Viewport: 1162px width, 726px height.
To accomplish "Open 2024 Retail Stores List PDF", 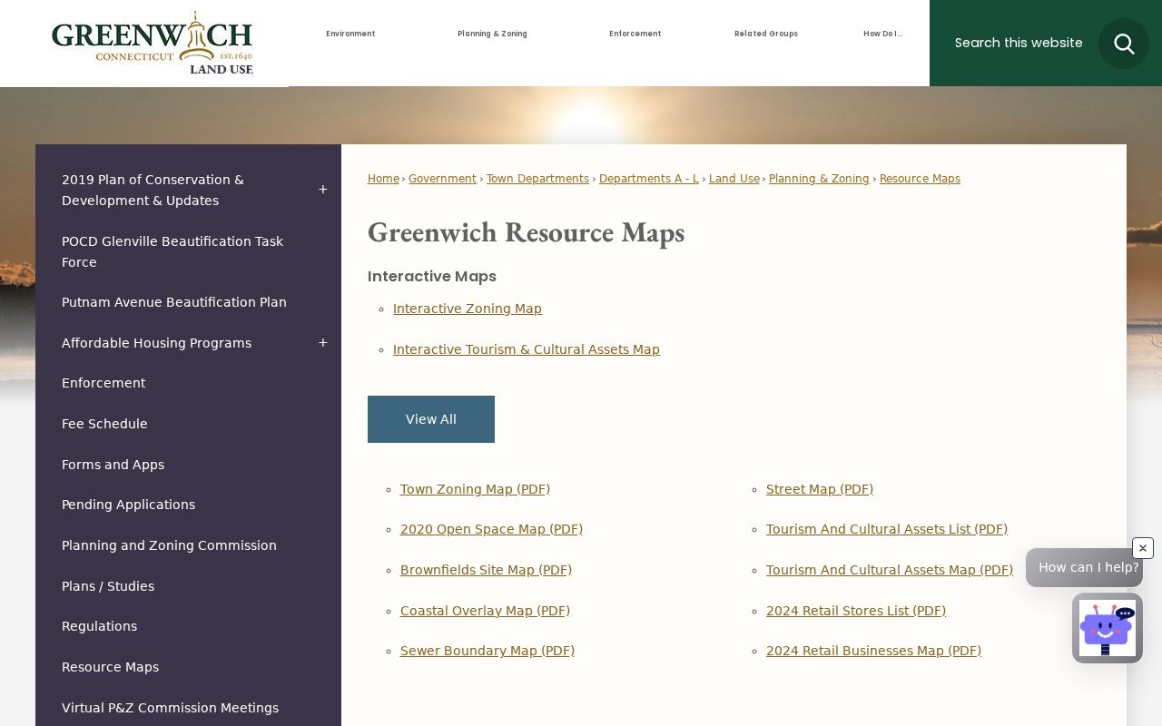I will (856, 611).
